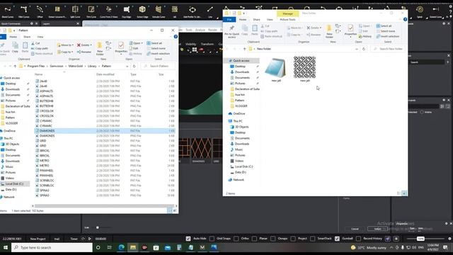Image resolution: width=453 pixels, height=255 pixels.
Task: Click Select all in Pattern window
Action: [x=154, y=43]
